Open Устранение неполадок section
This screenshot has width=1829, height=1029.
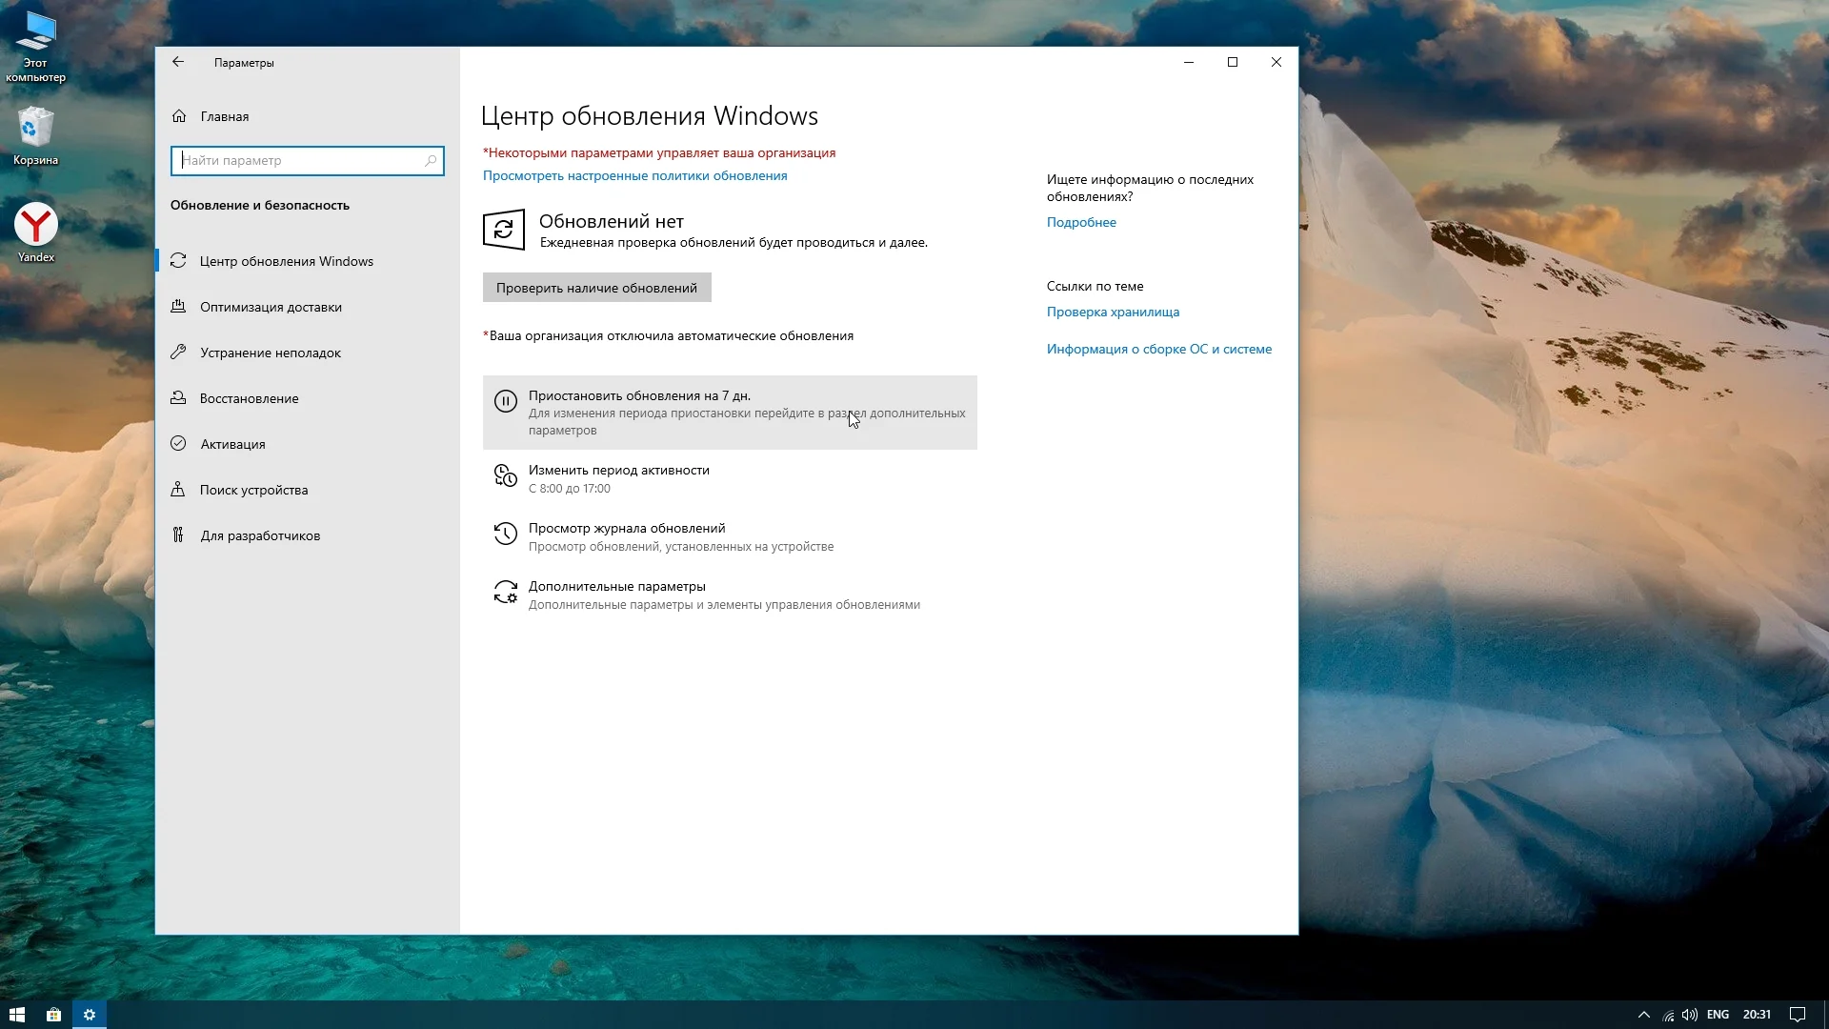(x=271, y=353)
